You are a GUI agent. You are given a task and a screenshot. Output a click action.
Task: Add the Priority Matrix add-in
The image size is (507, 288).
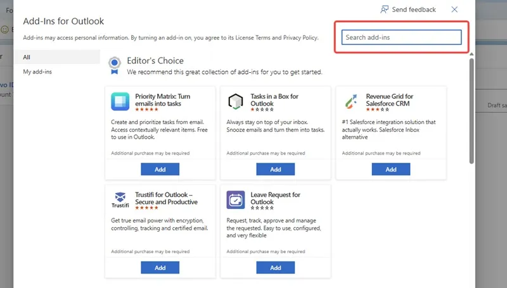click(160, 169)
